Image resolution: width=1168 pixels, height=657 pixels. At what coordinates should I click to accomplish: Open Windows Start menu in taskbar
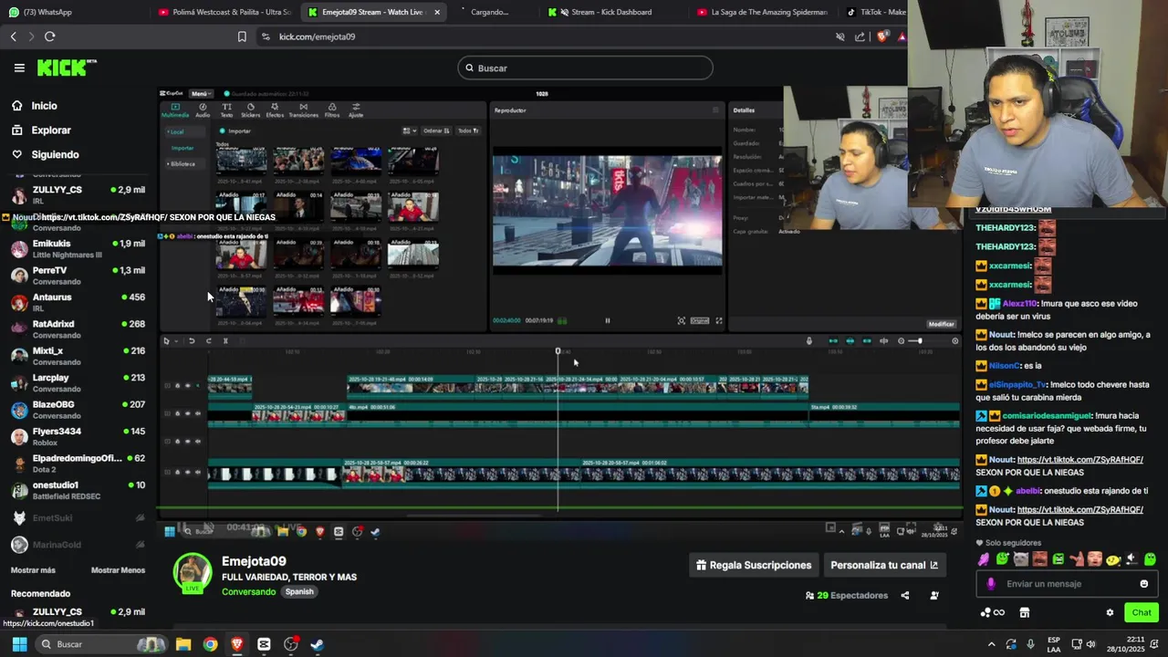[19, 644]
